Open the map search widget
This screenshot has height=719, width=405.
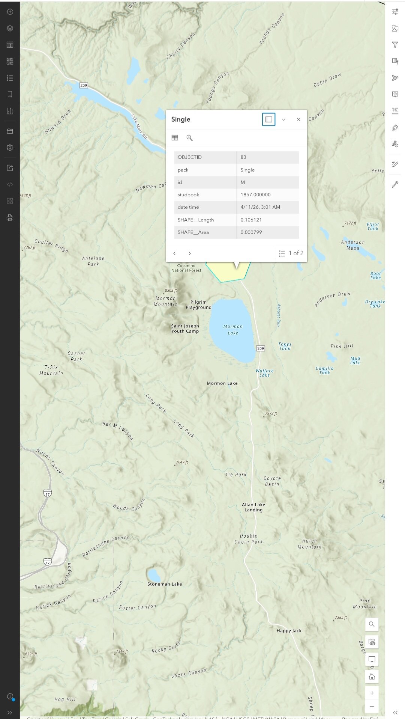[x=372, y=624]
